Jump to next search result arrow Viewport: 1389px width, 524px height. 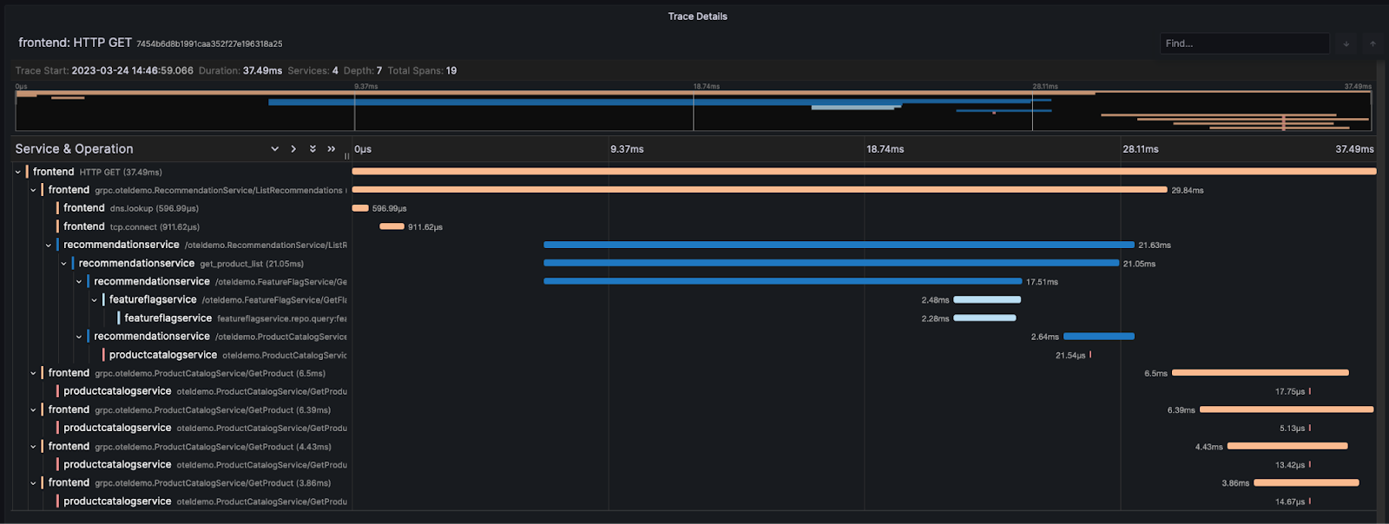(x=1346, y=43)
